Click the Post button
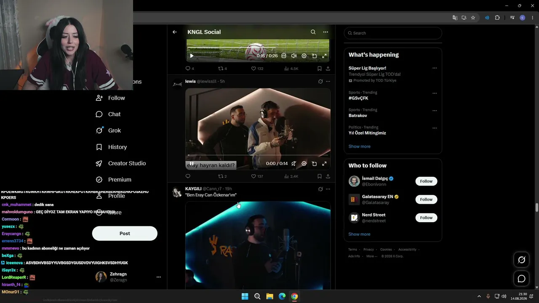This screenshot has height=303, width=539. click(x=125, y=234)
